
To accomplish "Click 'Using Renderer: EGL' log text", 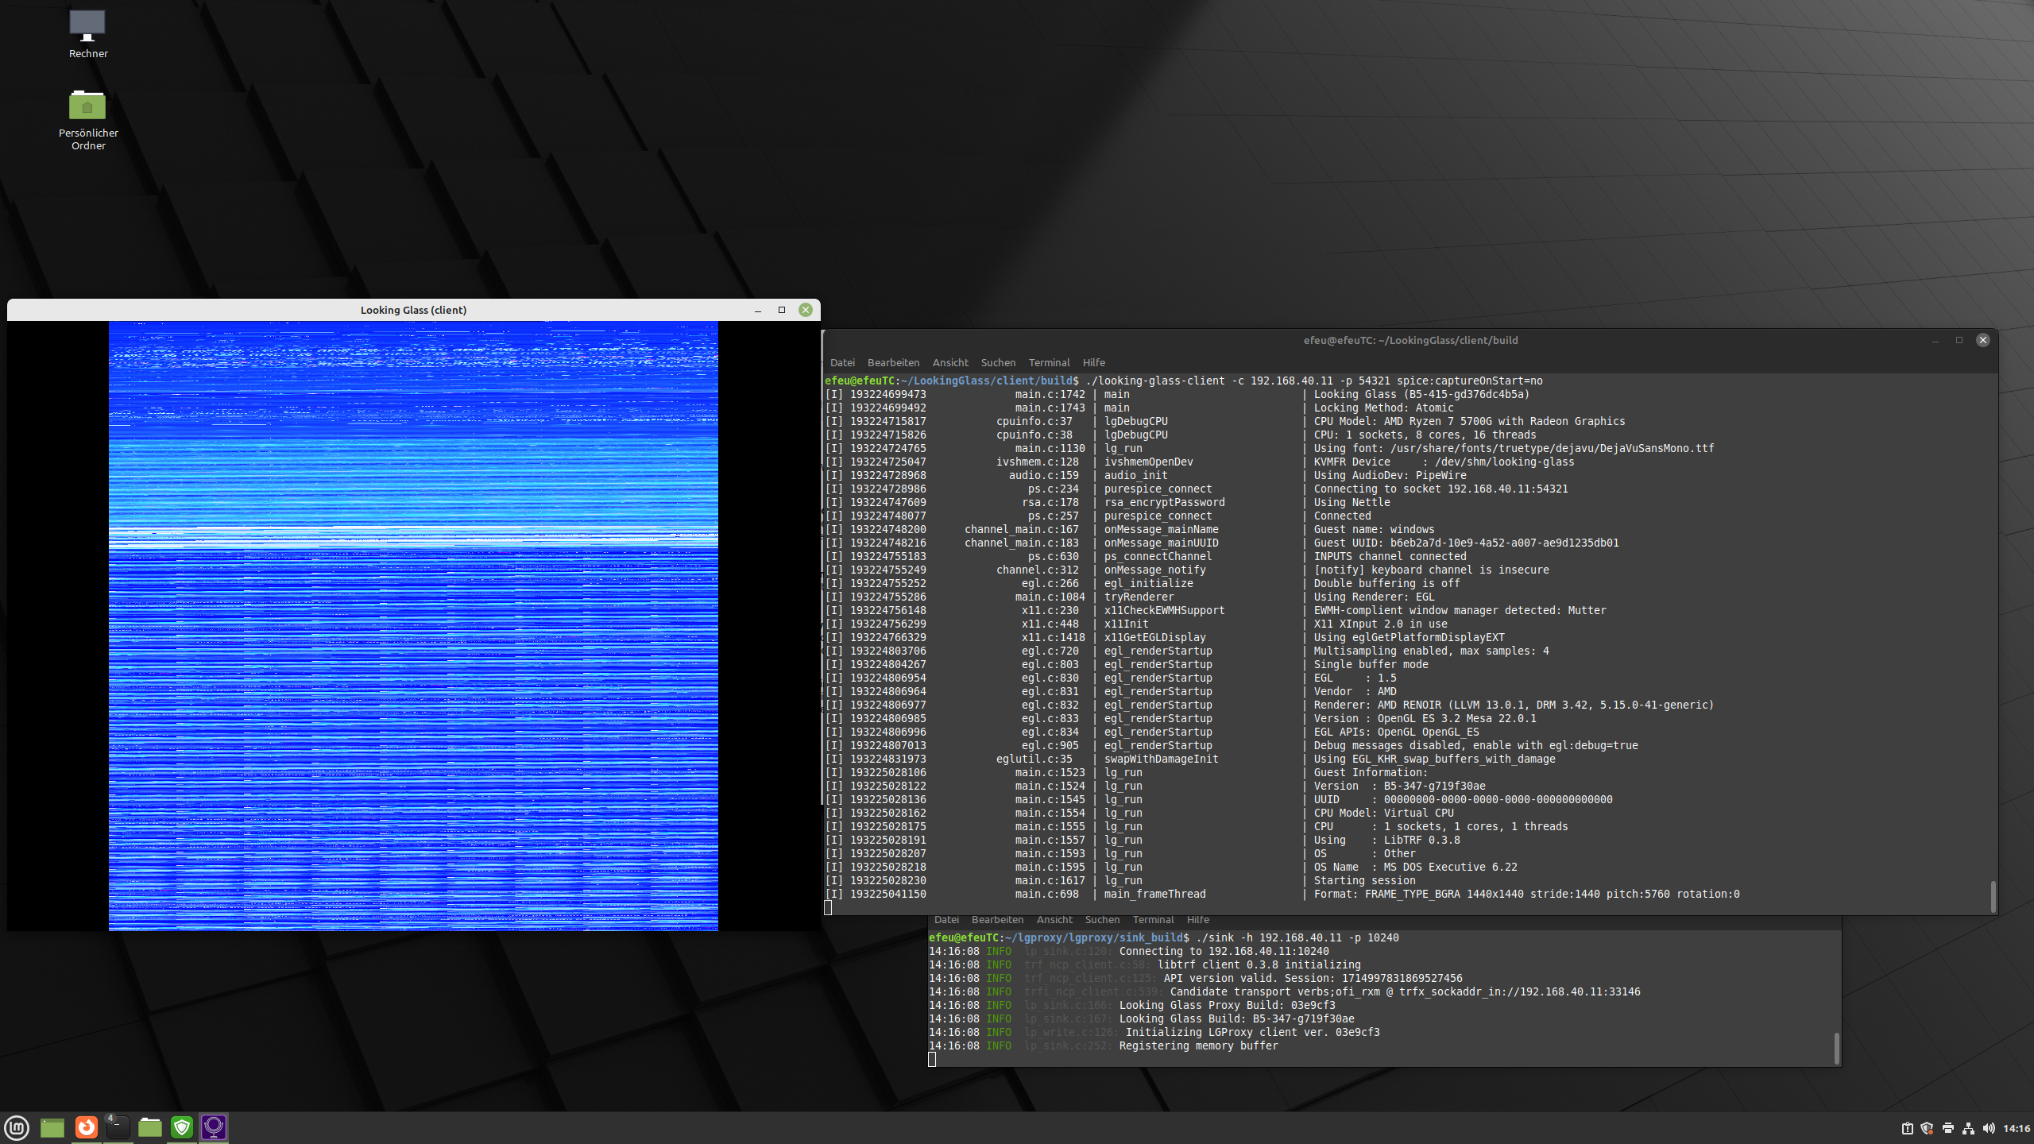I will (x=1374, y=597).
